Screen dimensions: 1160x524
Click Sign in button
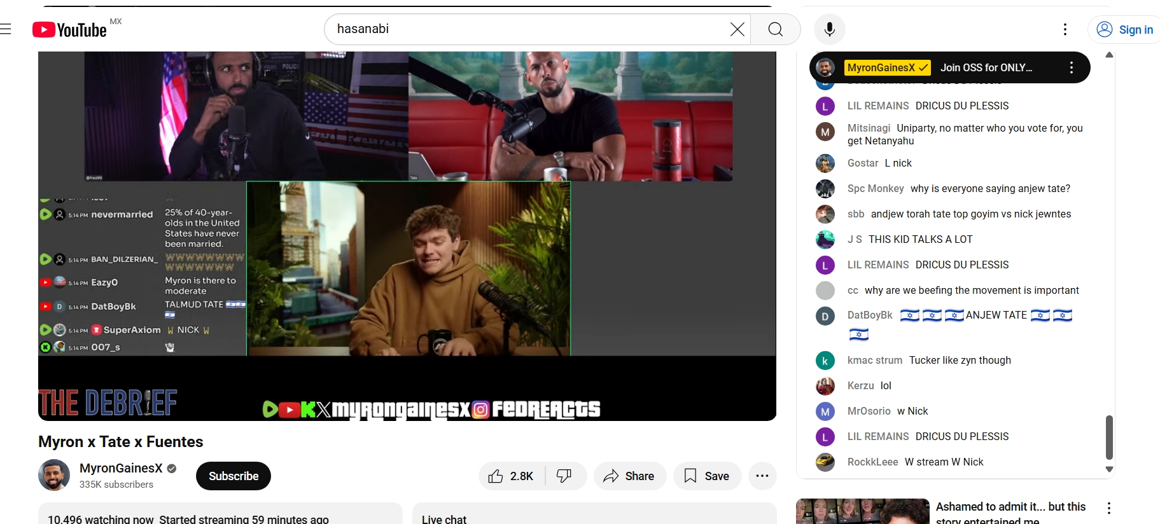click(1126, 29)
